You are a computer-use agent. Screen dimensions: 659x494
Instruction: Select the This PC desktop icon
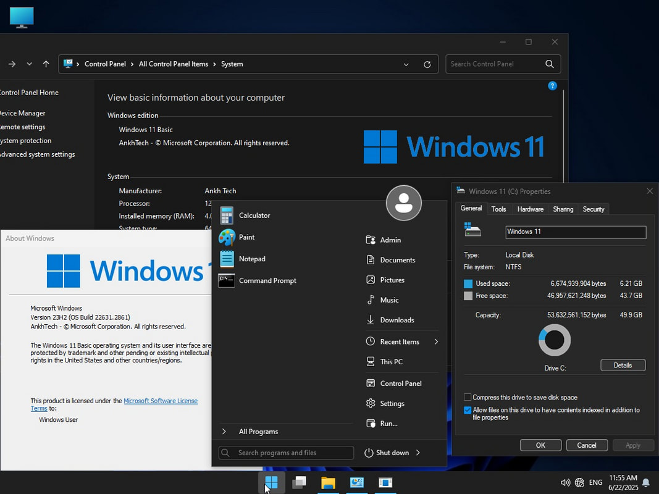click(22, 17)
